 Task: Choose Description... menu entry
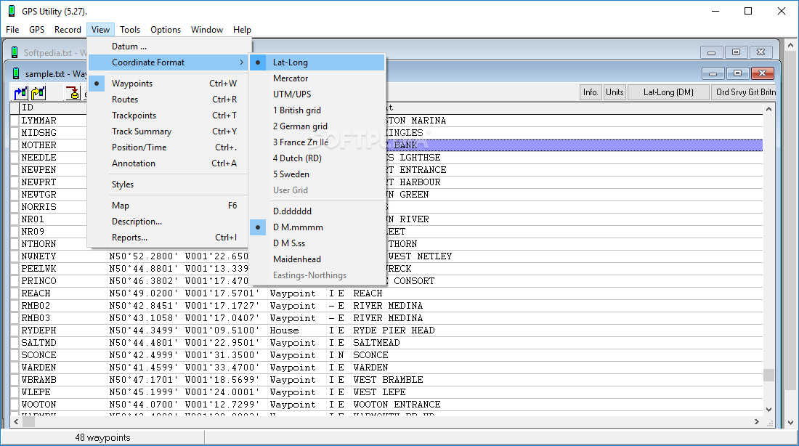pos(169,222)
